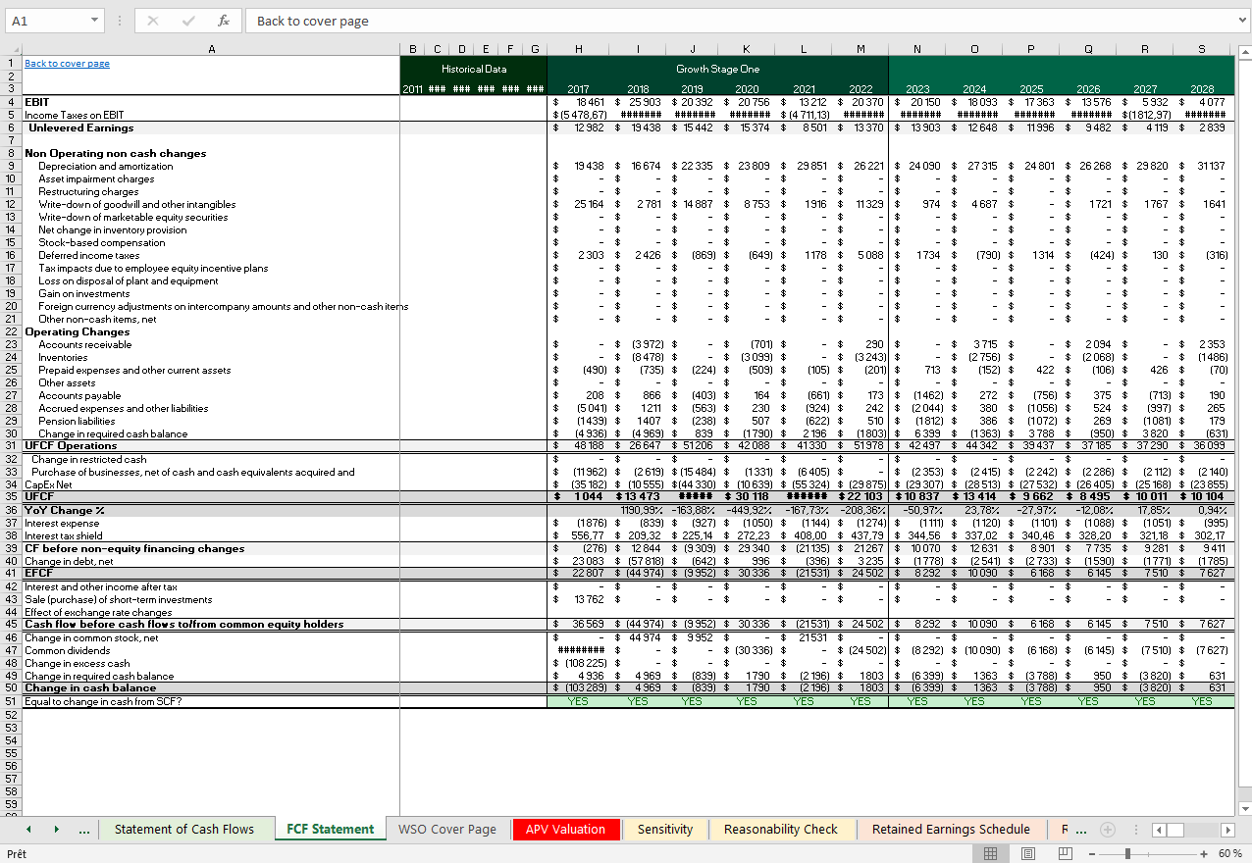Open the Sensitivity sheet tab
This screenshot has width=1252, height=863.
665,830
